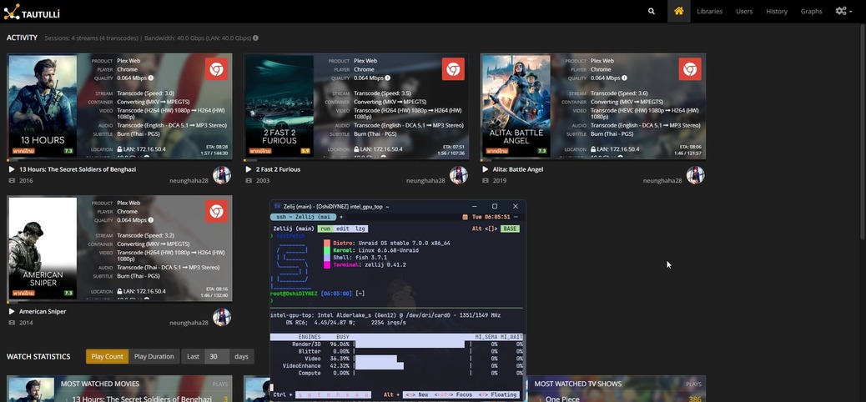Click the play state icon beside 2 Fast 2 Furious
This screenshot has width=866, height=402.
(249, 169)
